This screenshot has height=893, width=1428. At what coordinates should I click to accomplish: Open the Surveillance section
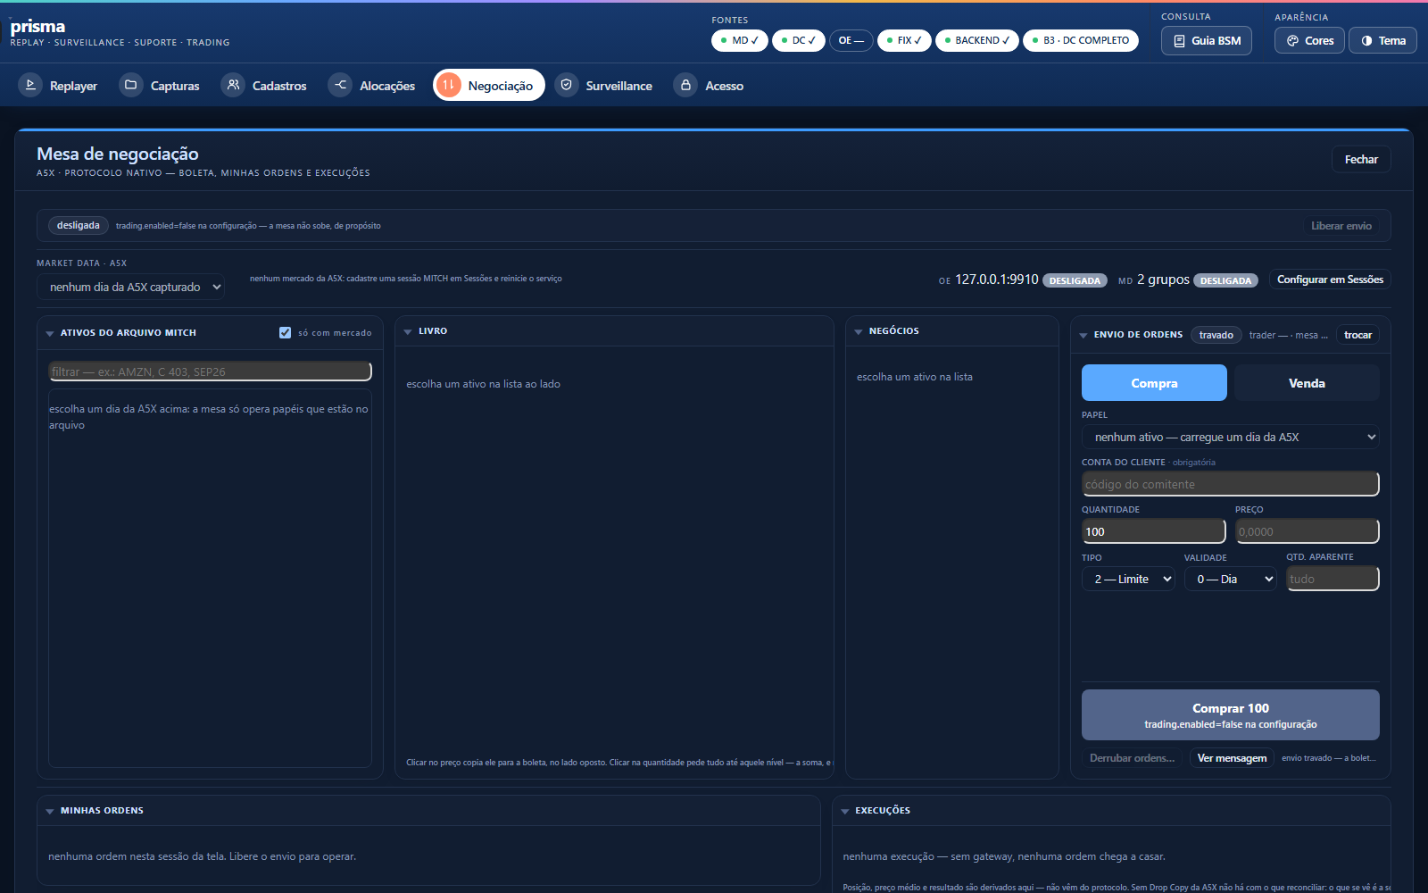(x=604, y=85)
